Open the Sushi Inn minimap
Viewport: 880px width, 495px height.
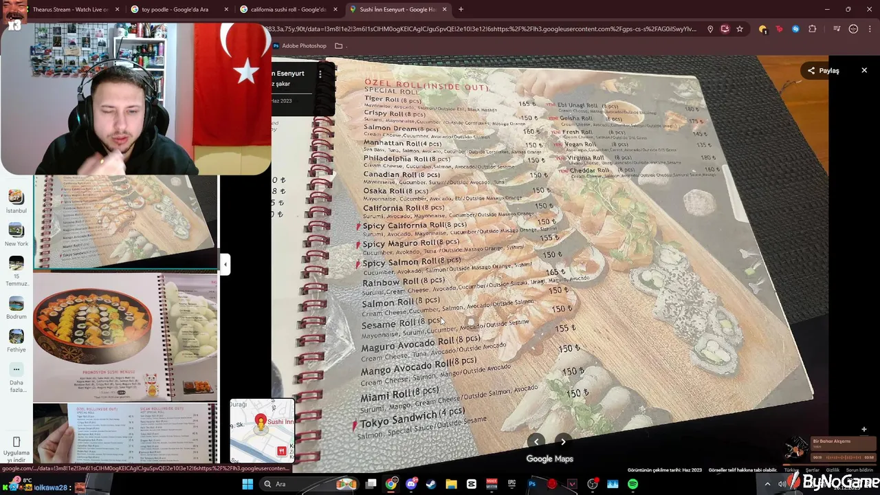tap(262, 430)
